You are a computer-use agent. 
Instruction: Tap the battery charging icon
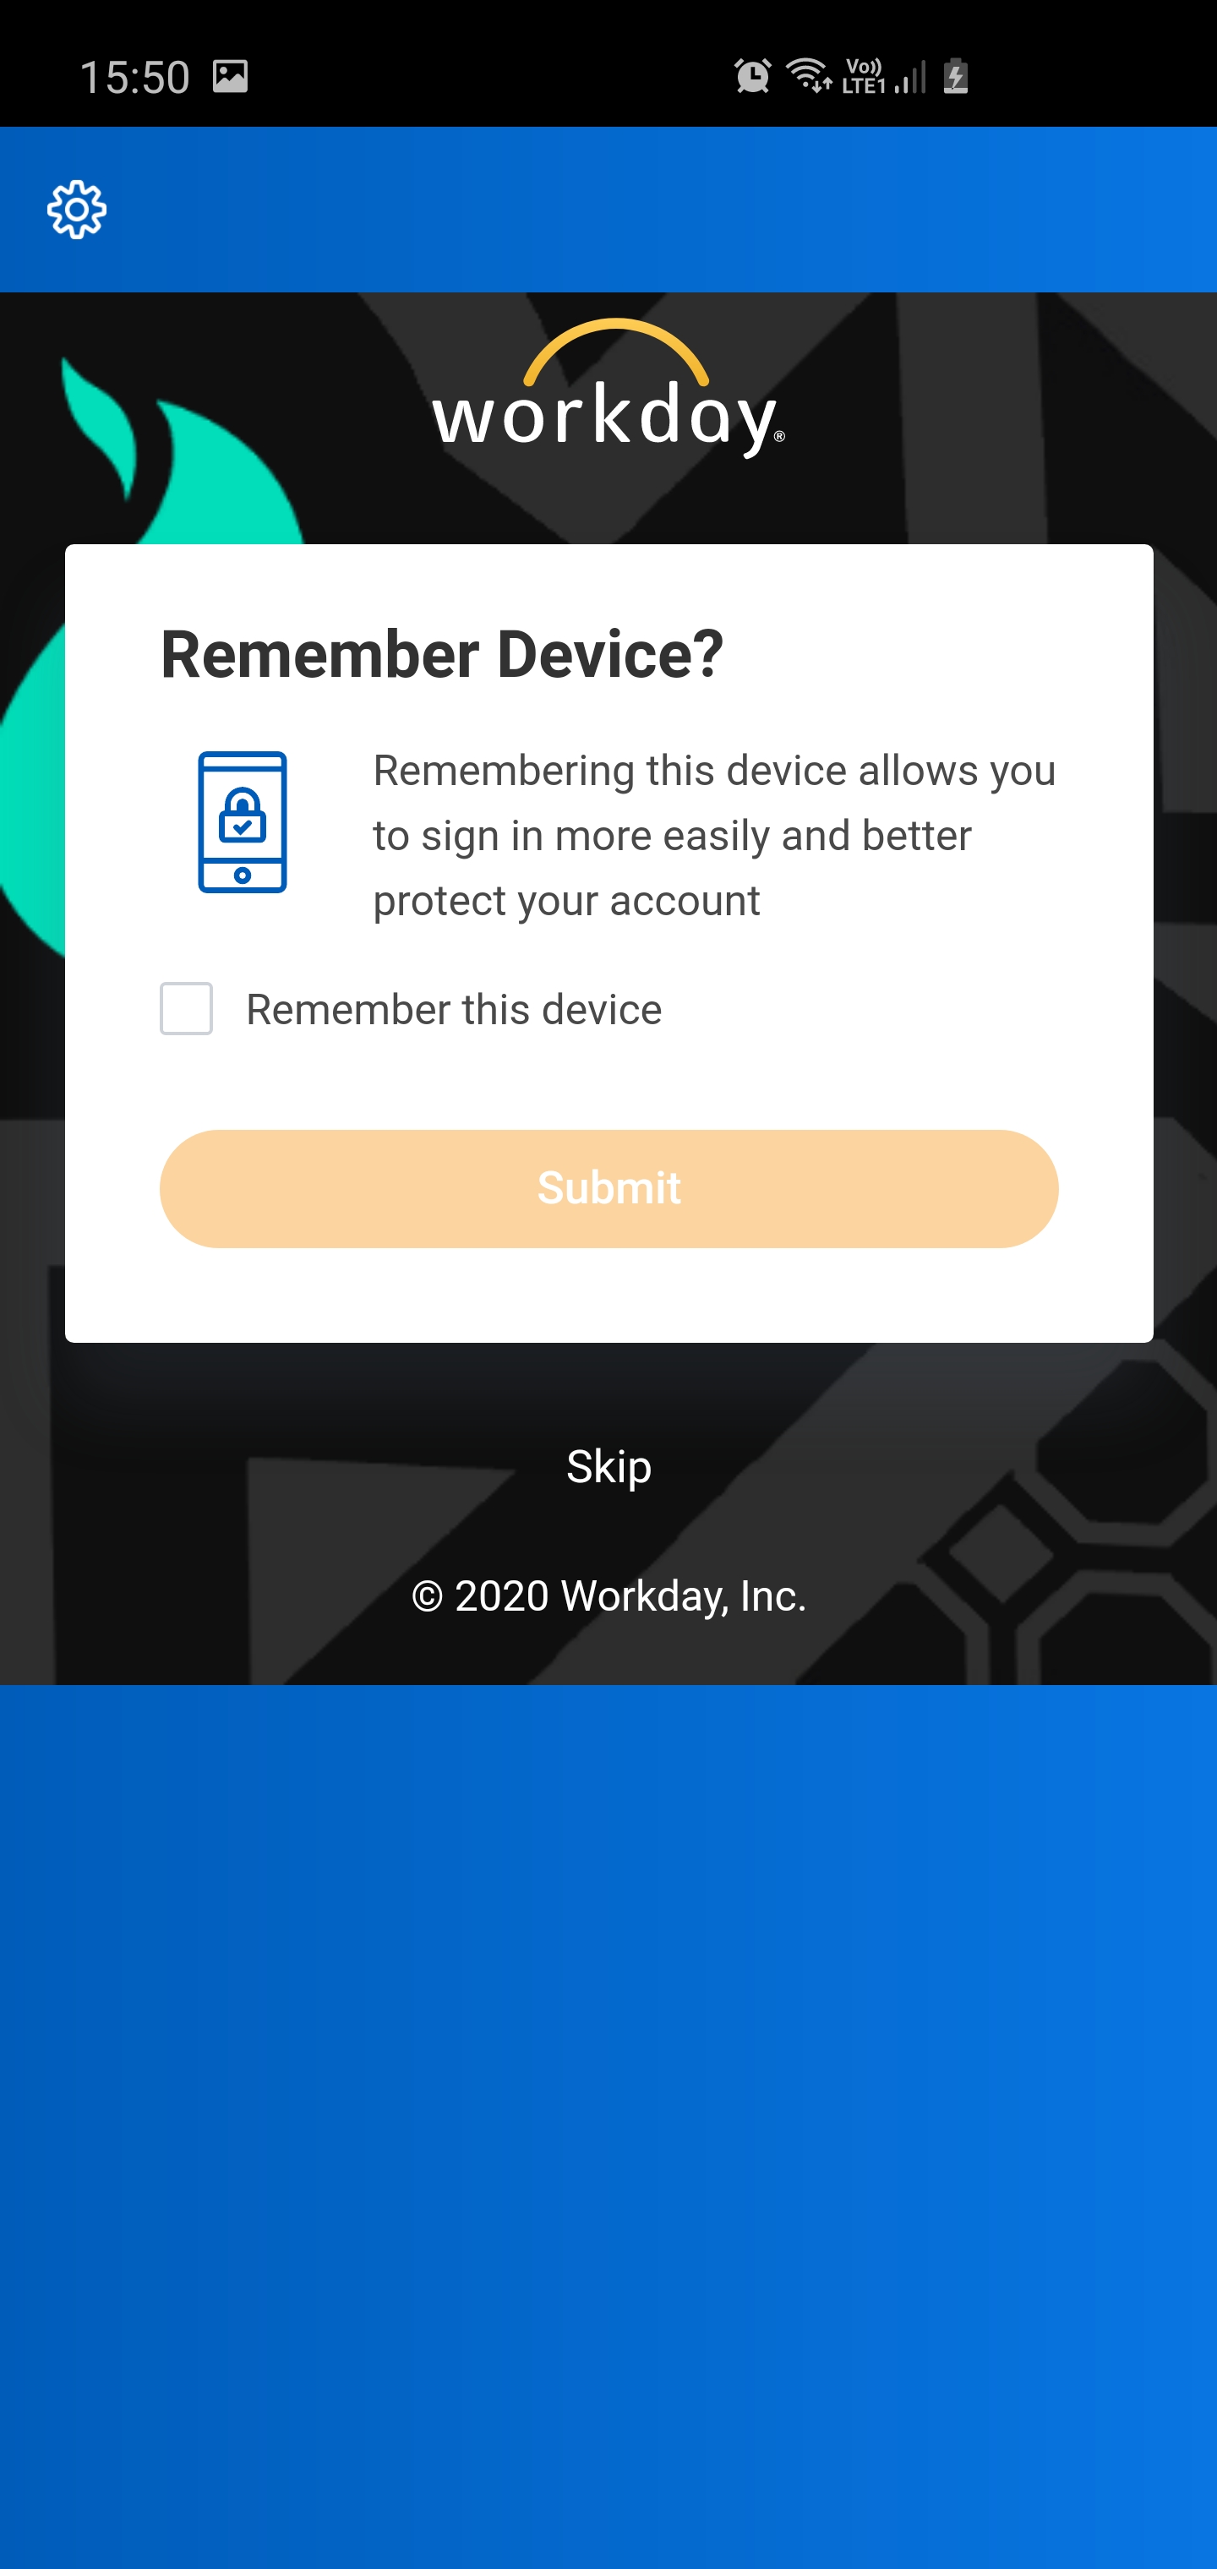956,76
